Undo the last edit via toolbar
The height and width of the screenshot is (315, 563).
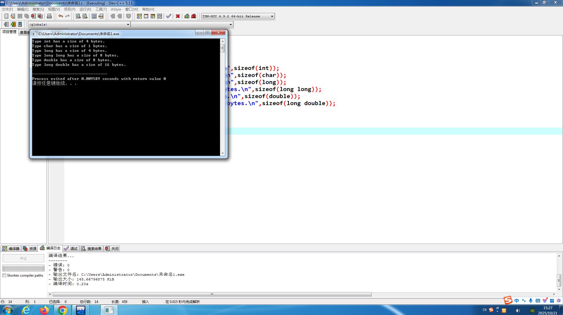[x=61, y=16]
